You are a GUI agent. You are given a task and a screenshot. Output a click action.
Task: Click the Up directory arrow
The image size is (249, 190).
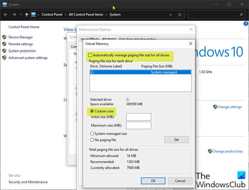pos(27,15)
